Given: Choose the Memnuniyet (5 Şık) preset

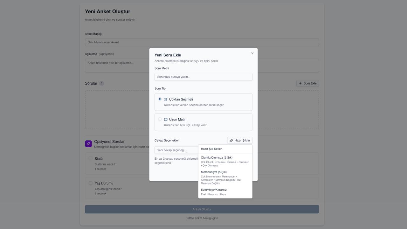Looking at the screenshot, I should [225, 177].
